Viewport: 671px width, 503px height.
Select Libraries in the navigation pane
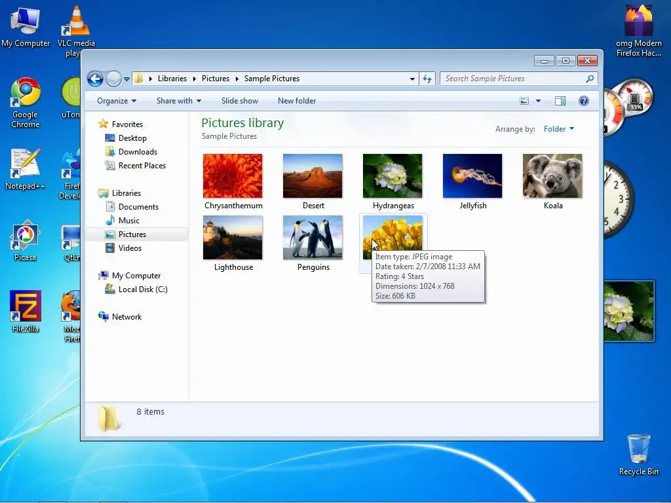pyautogui.click(x=126, y=193)
